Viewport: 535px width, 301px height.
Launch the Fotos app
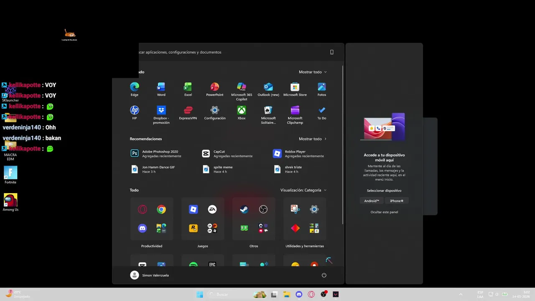point(321,89)
